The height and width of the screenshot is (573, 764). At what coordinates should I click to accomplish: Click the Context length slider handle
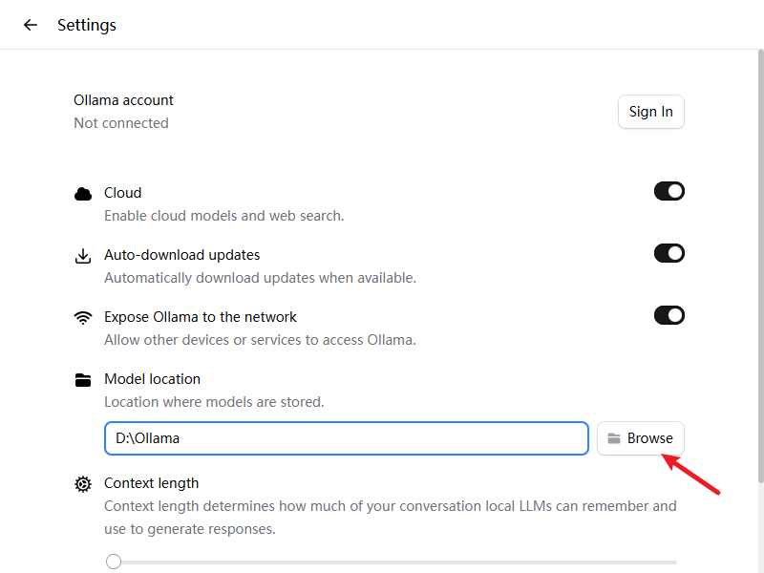(114, 562)
